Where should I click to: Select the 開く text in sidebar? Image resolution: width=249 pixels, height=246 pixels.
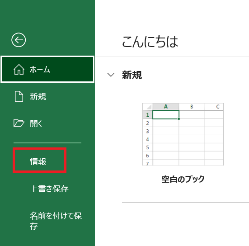point(36,123)
